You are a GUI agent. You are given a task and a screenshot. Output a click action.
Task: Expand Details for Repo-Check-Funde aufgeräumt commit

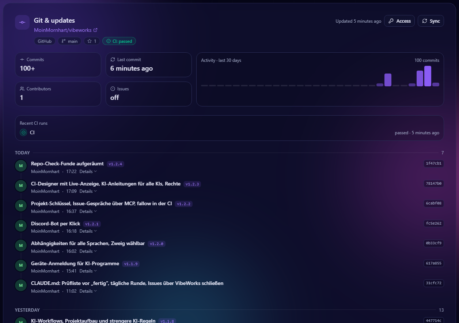coord(88,171)
